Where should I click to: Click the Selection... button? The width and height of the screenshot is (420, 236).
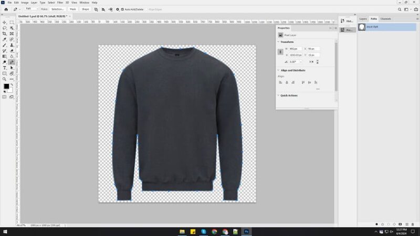(x=58, y=9)
